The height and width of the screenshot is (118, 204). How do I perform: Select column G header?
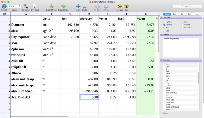146,14
